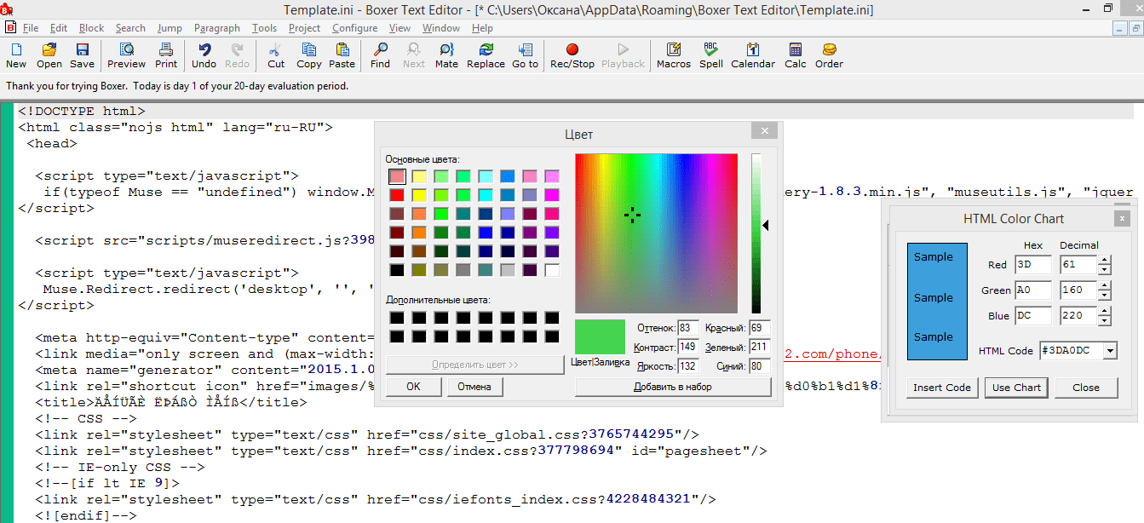Image resolution: width=1144 pixels, height=523 pixels.
Task: Open the Configure menu
Action: pyautogui.click(x=354, y=28)
